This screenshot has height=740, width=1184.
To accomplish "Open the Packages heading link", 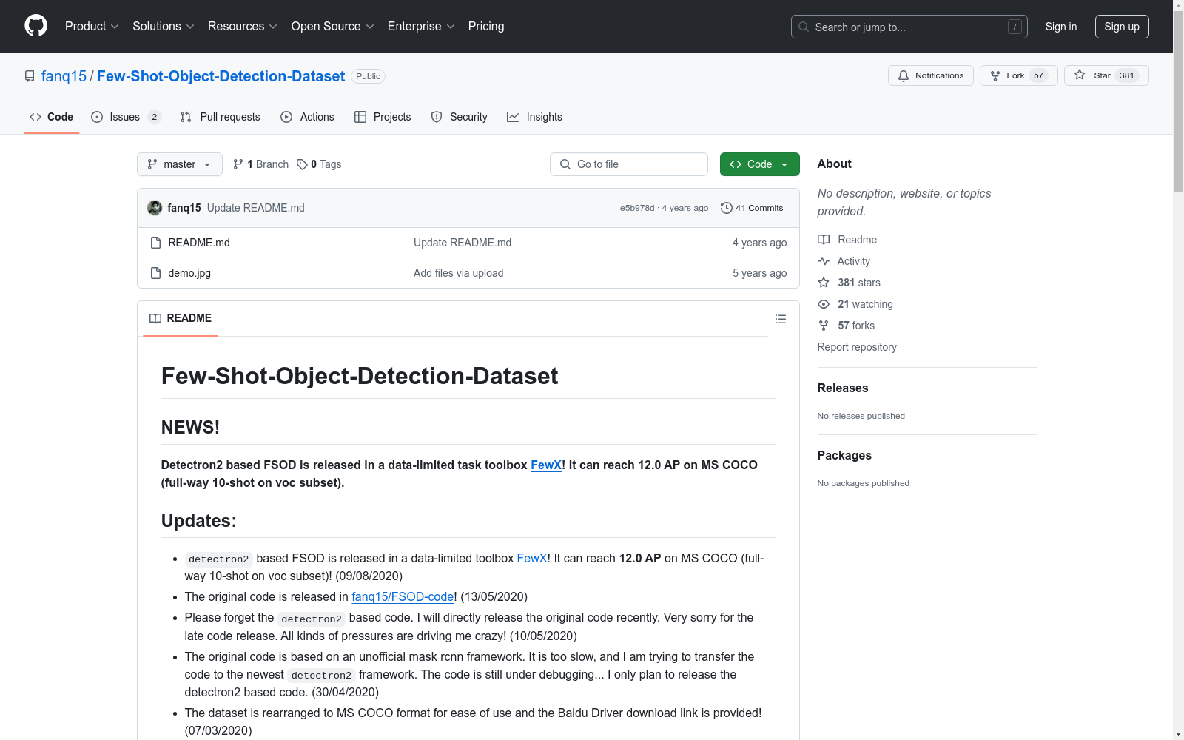I will pos(844,455).
